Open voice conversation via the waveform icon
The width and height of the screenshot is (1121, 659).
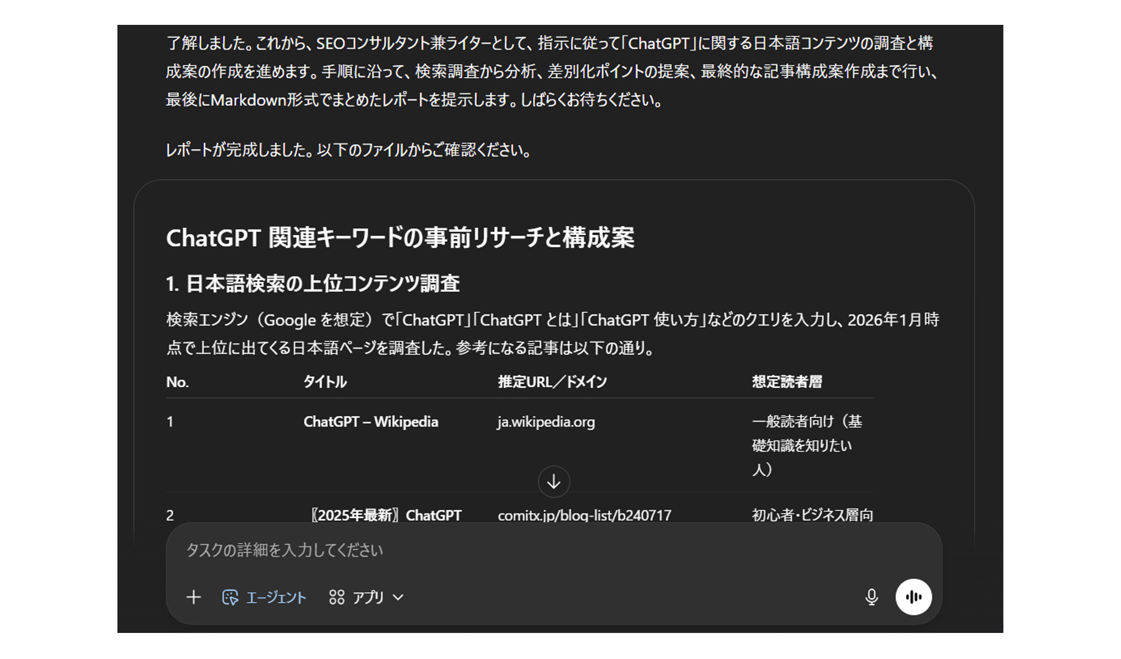coord(913,597)
